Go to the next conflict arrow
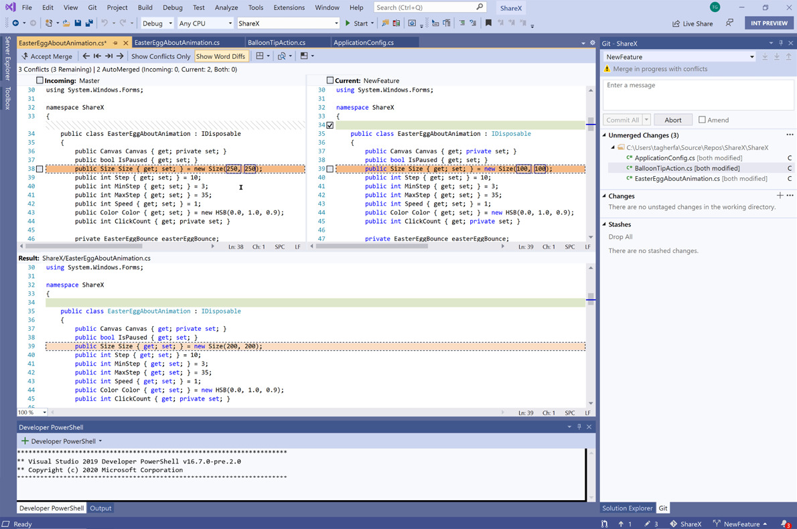797x529 pixels. click(x=120, y=56)
